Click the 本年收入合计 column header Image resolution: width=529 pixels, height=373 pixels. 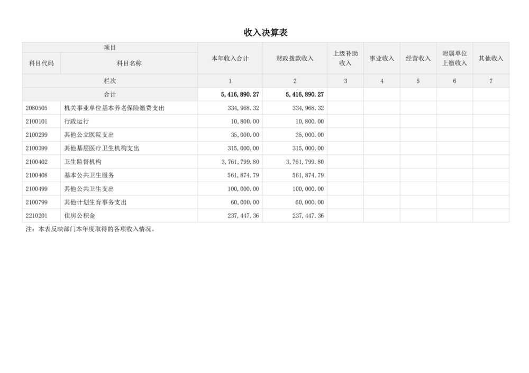click(230, 59)
